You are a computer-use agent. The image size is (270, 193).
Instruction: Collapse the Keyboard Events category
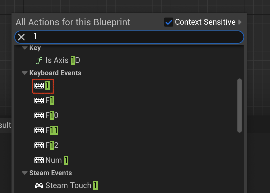(25, 73)
